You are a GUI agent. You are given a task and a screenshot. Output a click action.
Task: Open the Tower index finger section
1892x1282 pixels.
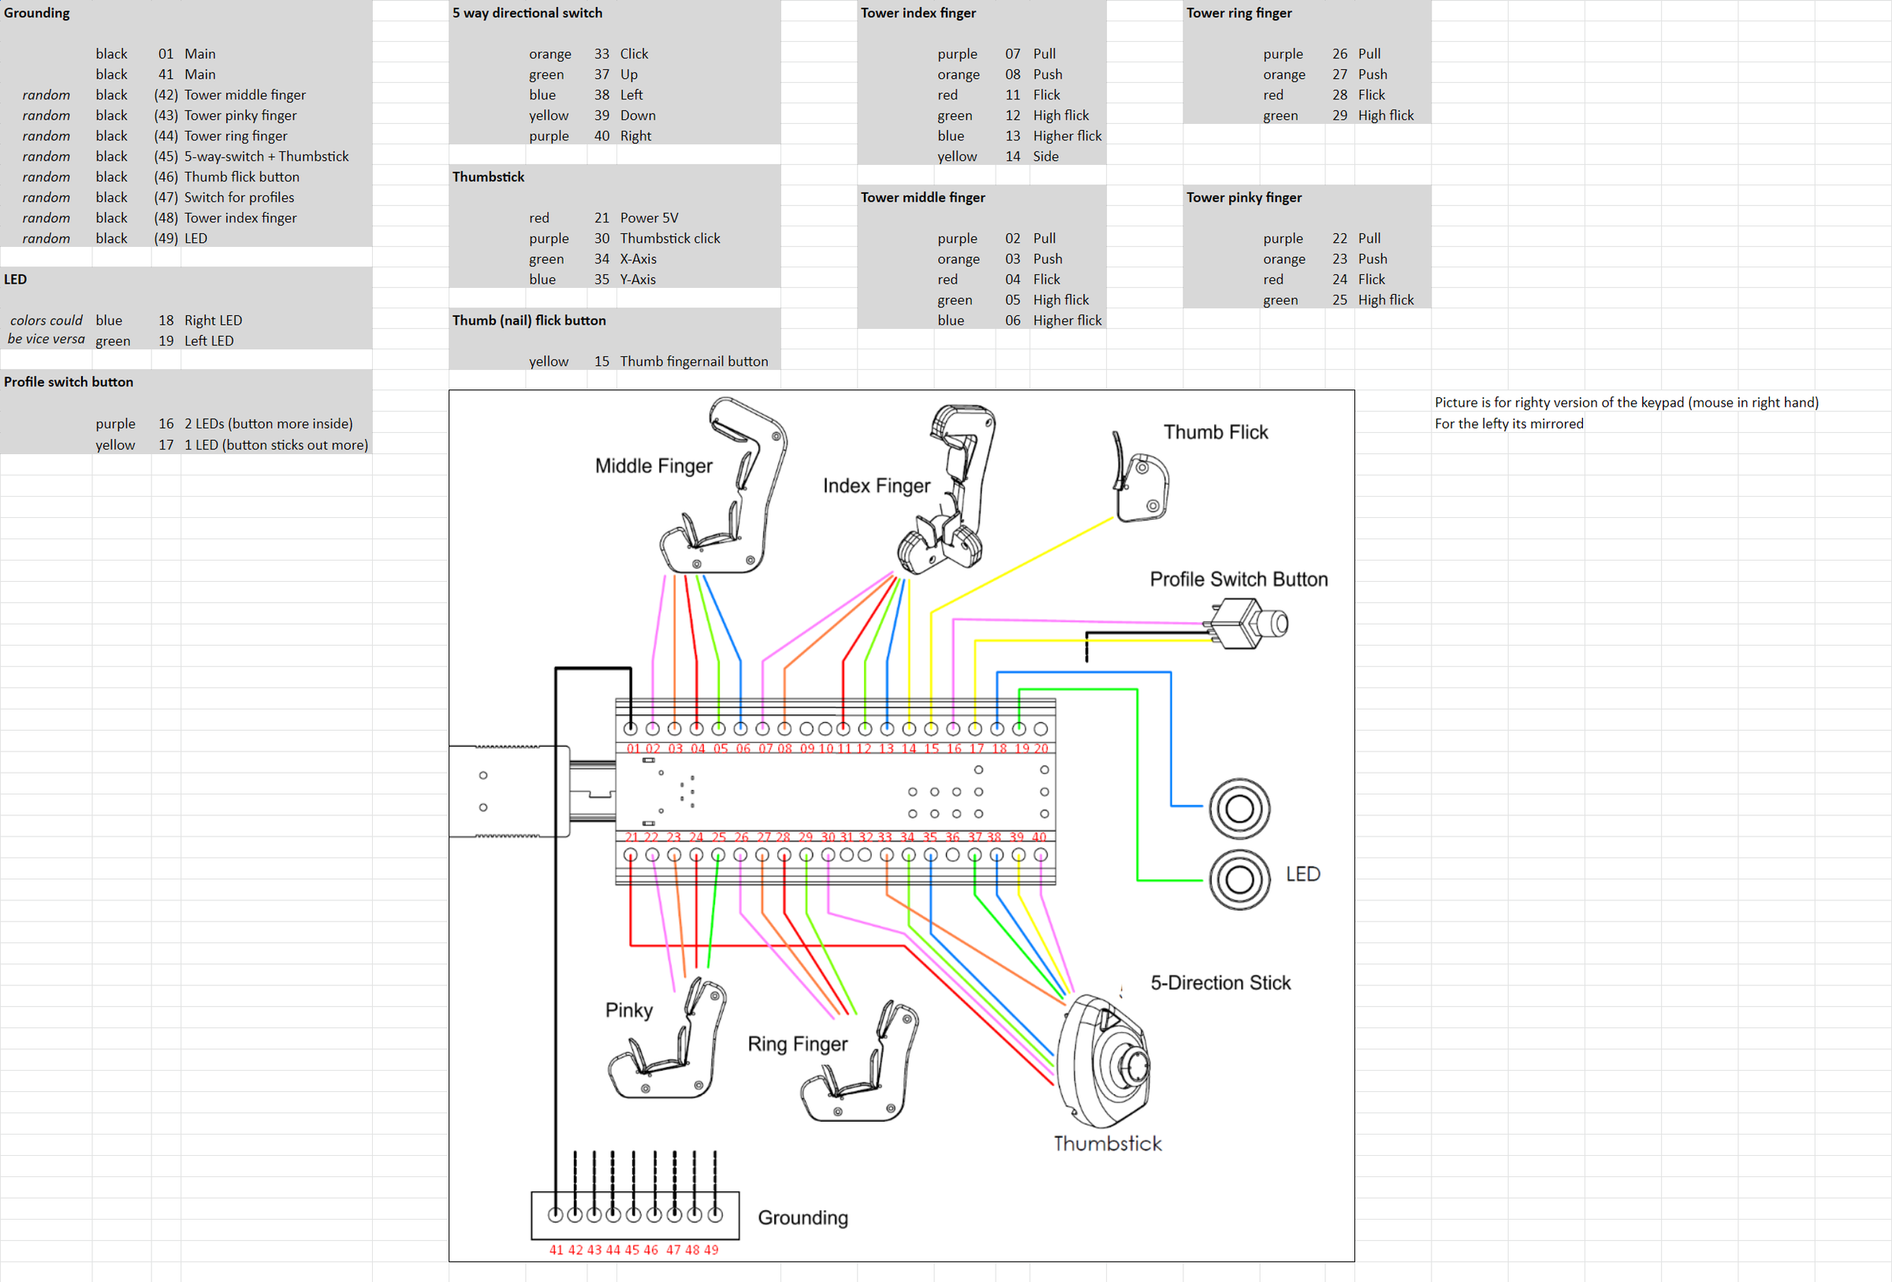(918, 12)
